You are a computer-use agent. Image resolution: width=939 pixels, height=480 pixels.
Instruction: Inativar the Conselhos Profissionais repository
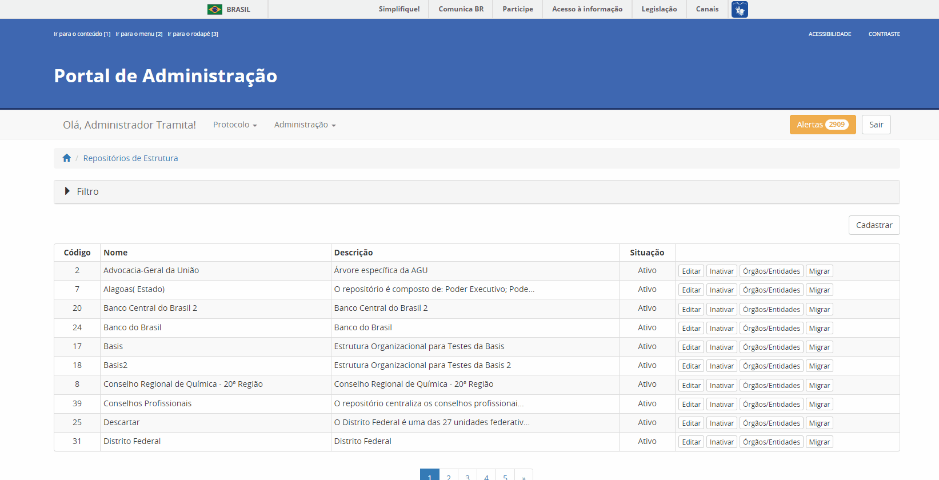point(722,405)
